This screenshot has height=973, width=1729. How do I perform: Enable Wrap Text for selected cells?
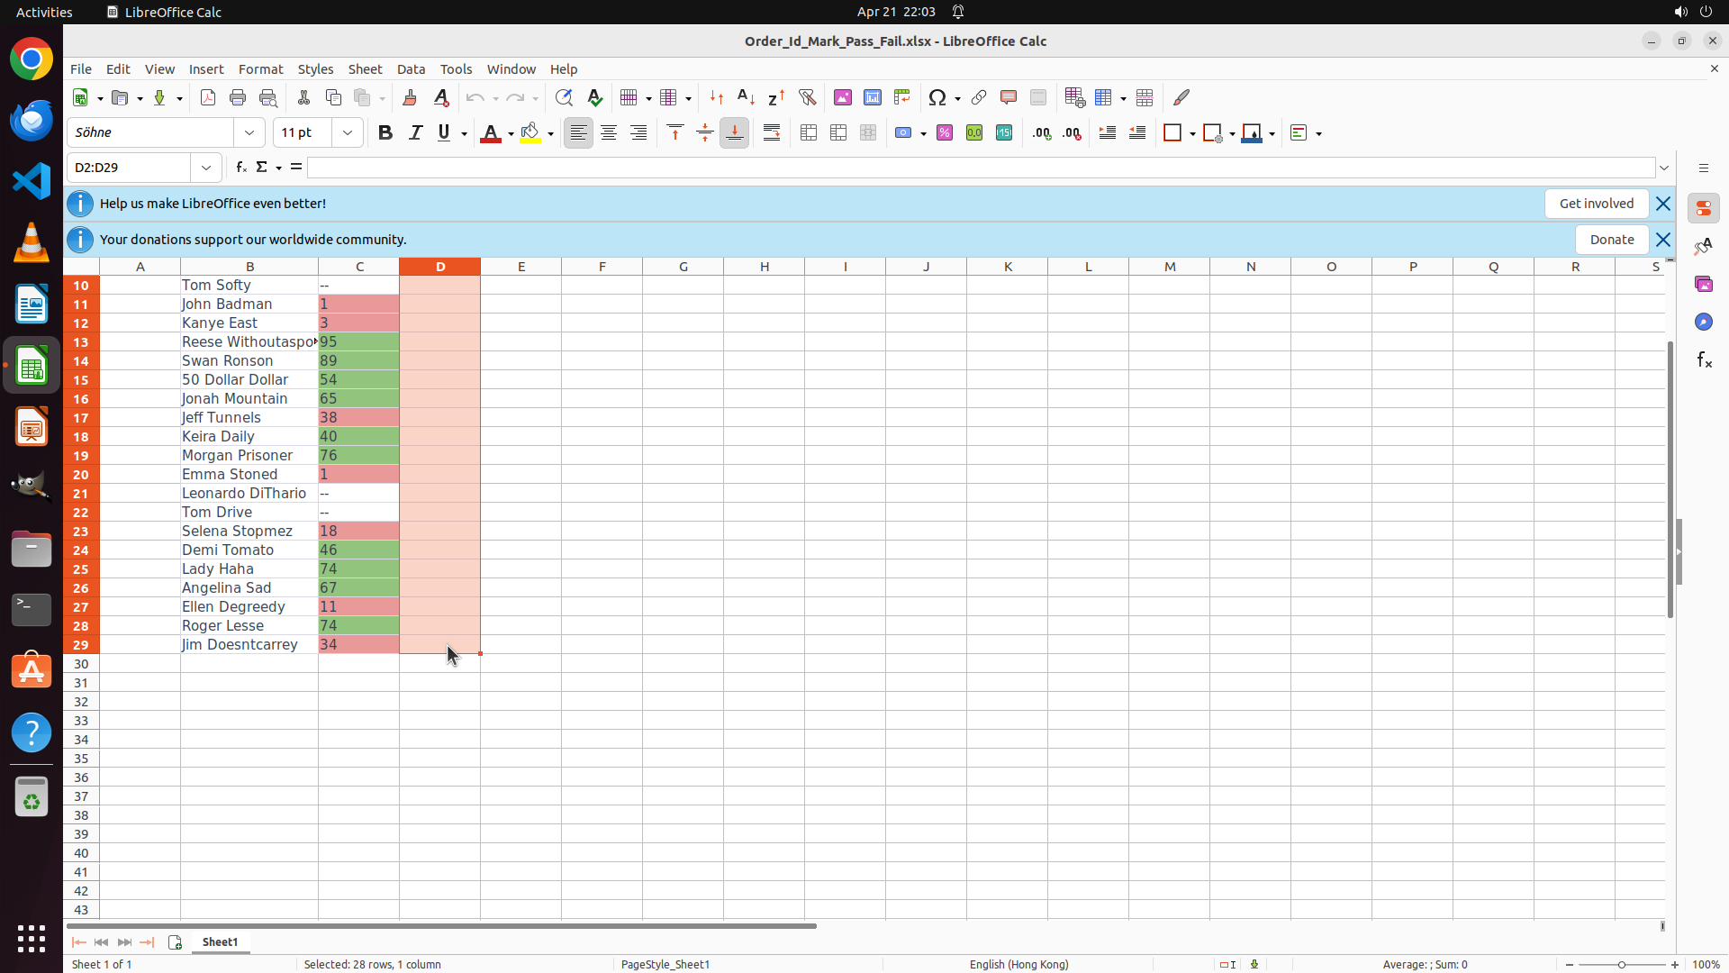coord(772,133)
